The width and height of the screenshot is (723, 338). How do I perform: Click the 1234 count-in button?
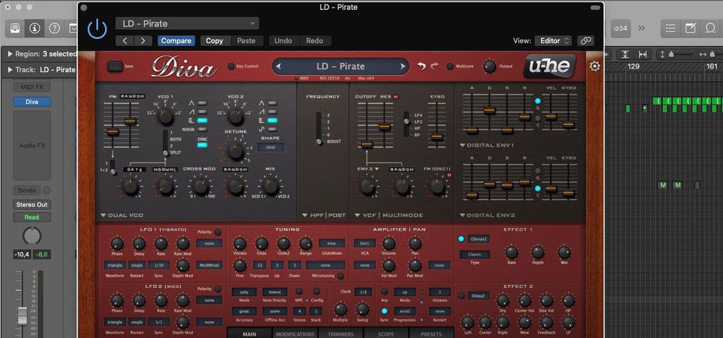coord(621,28)
